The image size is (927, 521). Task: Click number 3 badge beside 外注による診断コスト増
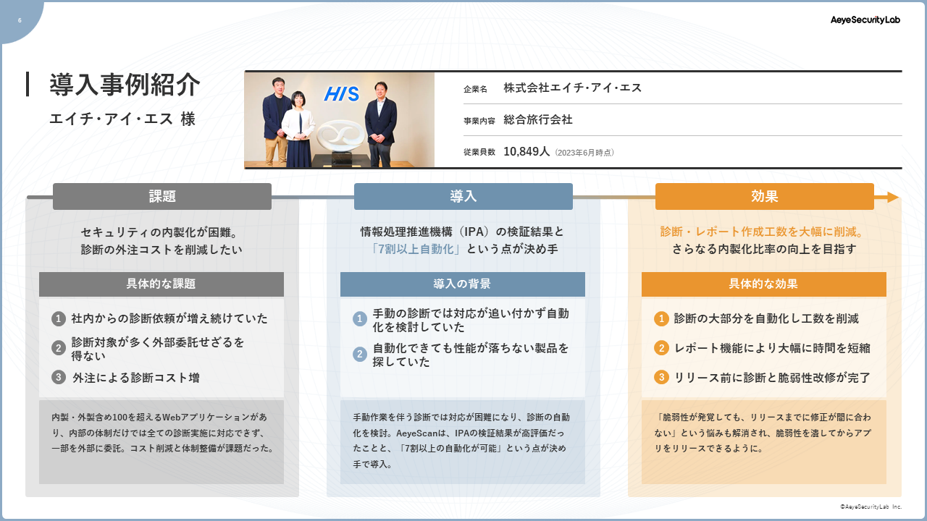[59, 377]
